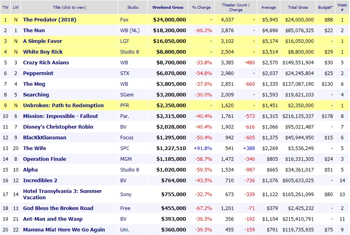This screenshot has width=350, height=235.
Task: Sort by Budget column header
Action: point(325,7)
